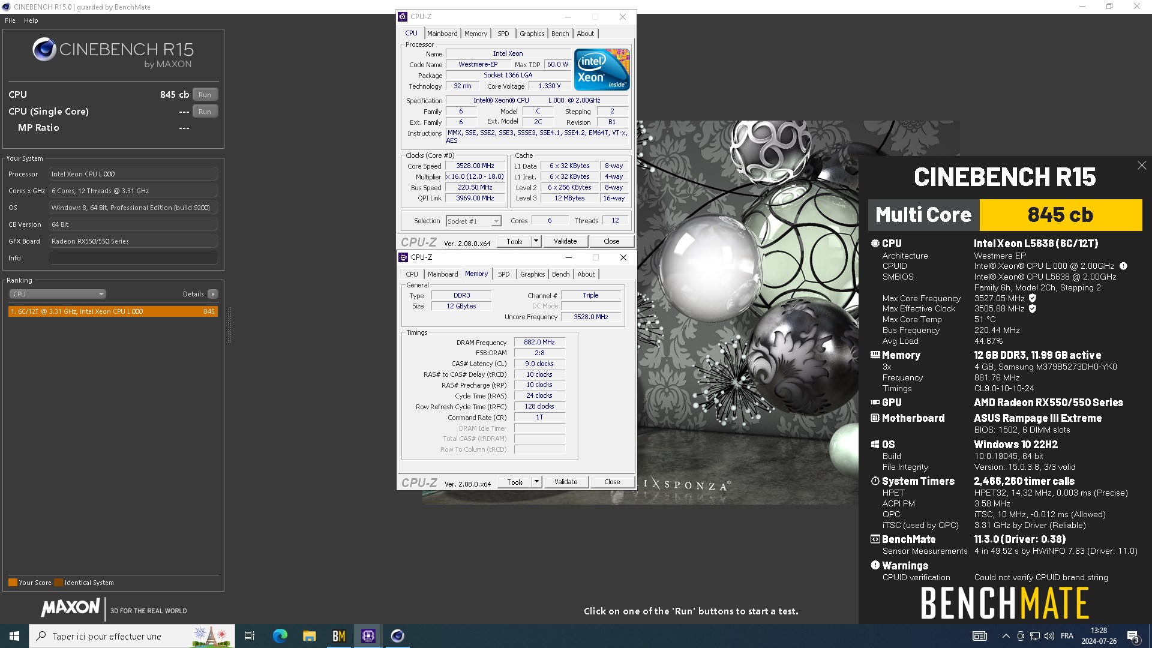
Task: Launch Microsoft Edge from the taskbar
Action: [x=280, y=636]
